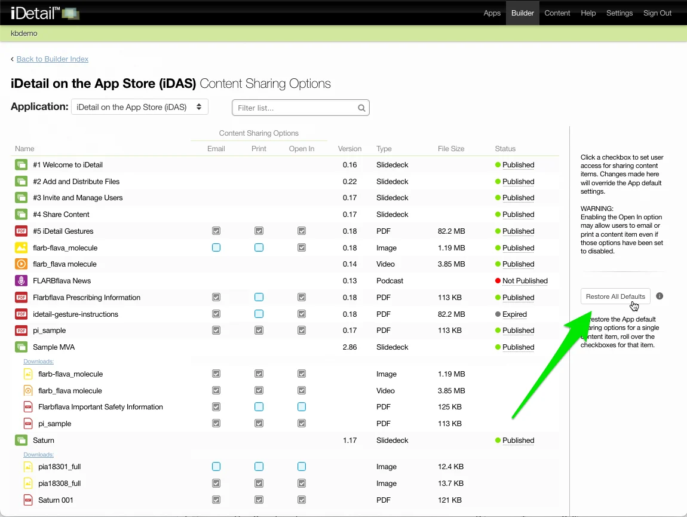The width and height of the screenshot is (687, 517).
Task: Click the PDF icon for #5 iDetail Gestures
Action: point(22,231)
